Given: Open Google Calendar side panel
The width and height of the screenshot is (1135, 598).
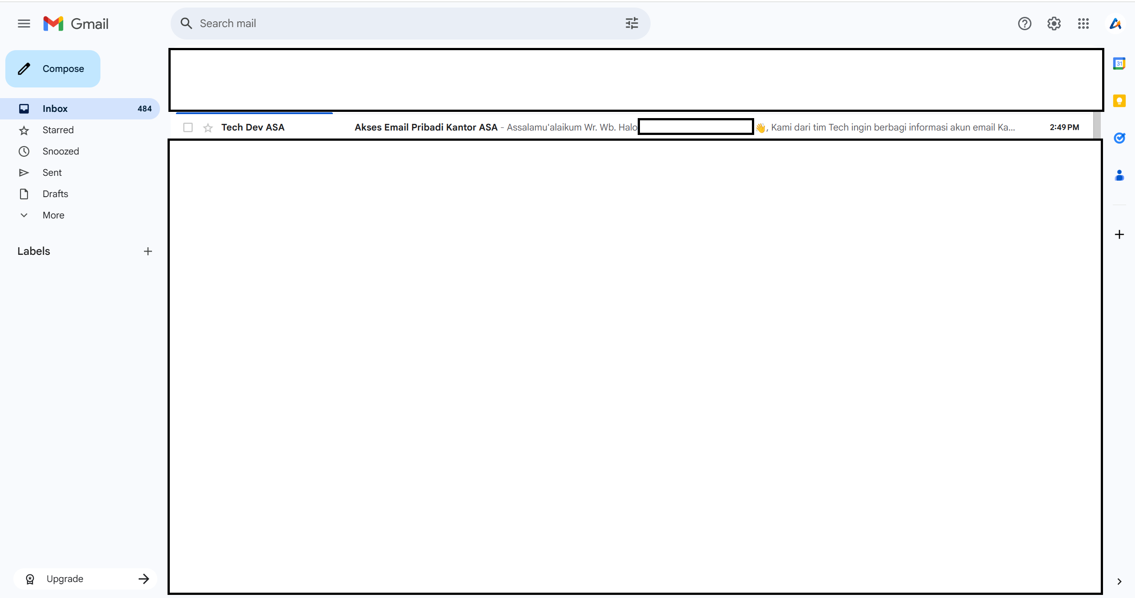Looking at the screenshot, I should 1119,64.
